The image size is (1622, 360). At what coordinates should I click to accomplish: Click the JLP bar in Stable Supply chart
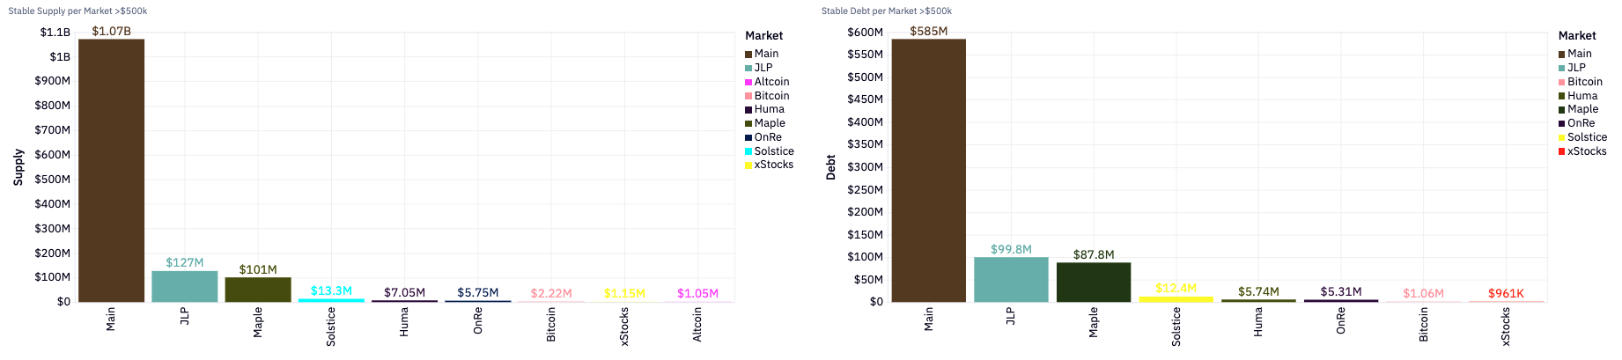click(184, 286)
